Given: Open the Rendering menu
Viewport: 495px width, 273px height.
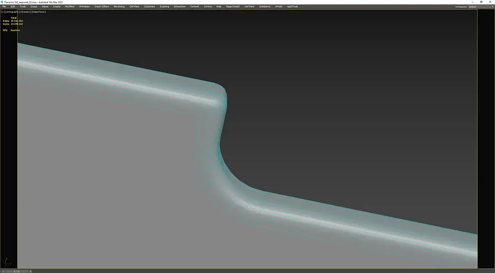Looking at the screenshot, I should coord(119,6).
